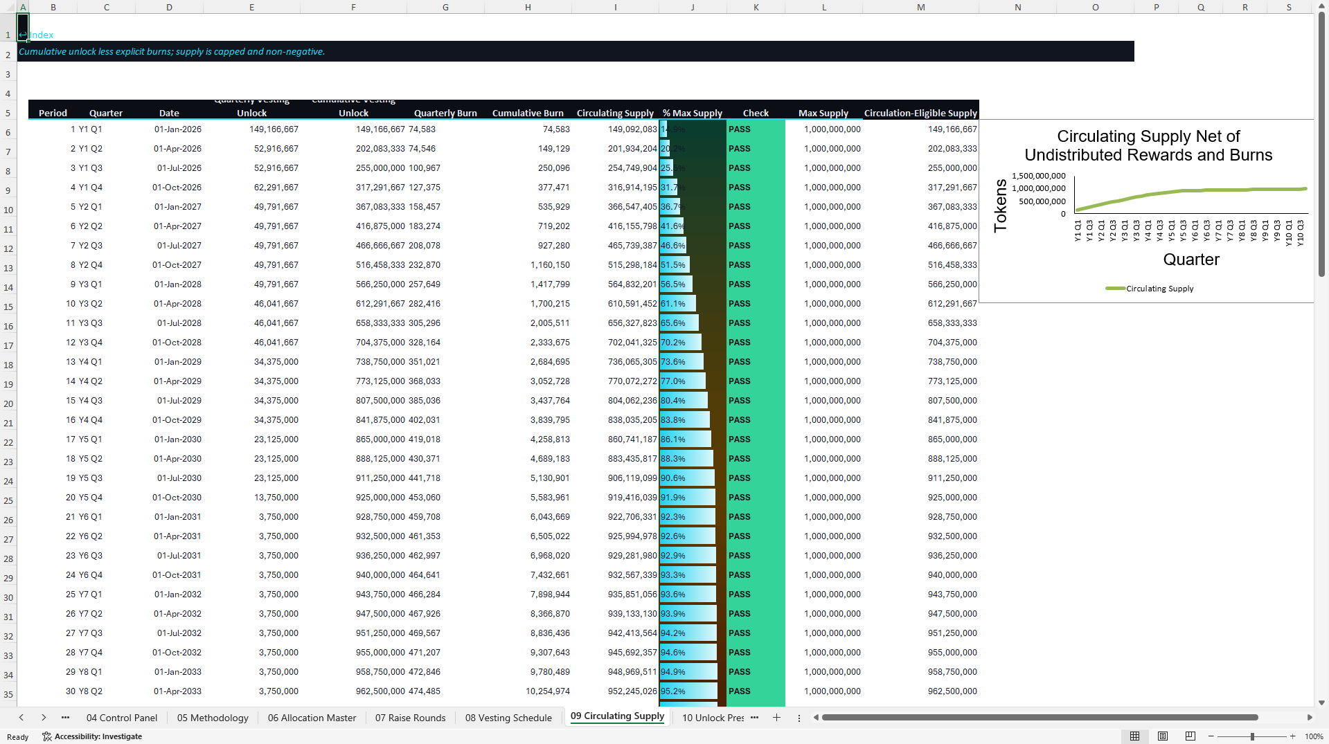
Task: Select the 09 Circulating Supply tab
Action: pyautogui.click(x=618, y=716)
